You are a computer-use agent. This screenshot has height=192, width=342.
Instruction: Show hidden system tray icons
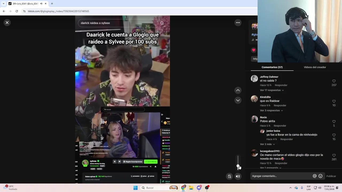click(290, 188)
